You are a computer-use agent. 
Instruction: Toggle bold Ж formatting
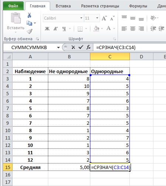point(47,29)
